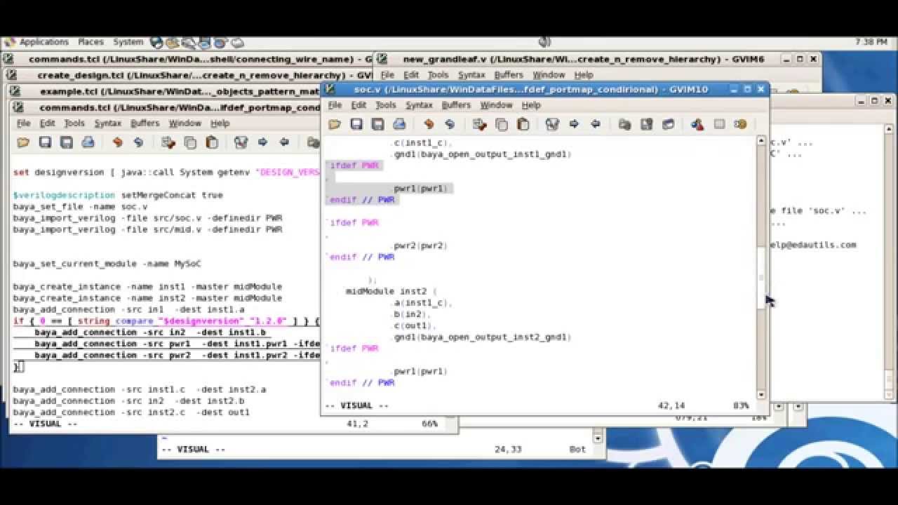Click Make icon in soc.v toolbar
The image size is (898, 505).
click(x=697, y=124)
